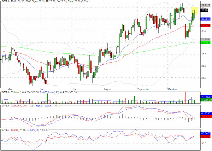The height and width of the screenshot is (151, 212).
Task: Click the September time axis label
Action: [x=143, y=89]
